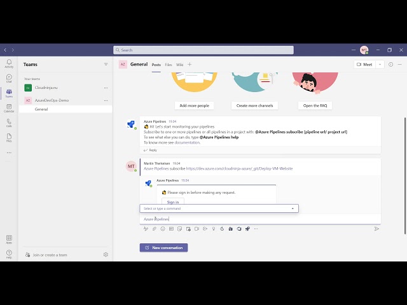Click the Meet button
407x305 pixels.
click(364, 64)
